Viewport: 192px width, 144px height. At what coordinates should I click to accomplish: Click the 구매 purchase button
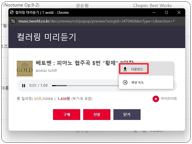click(67, 115)
